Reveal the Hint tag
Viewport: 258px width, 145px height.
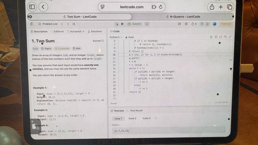pos(77,48)
